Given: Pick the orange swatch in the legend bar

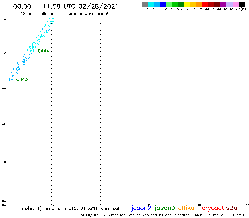Looking at the screenshot, I should tap(199, 4).
